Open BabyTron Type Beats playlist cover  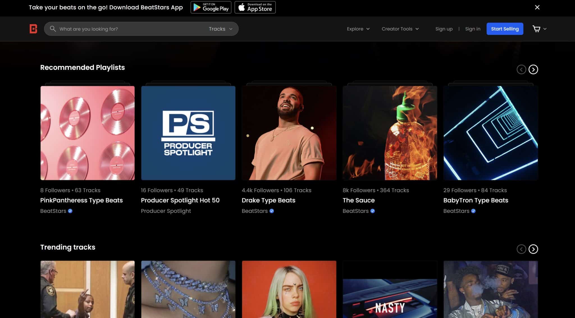491,133
